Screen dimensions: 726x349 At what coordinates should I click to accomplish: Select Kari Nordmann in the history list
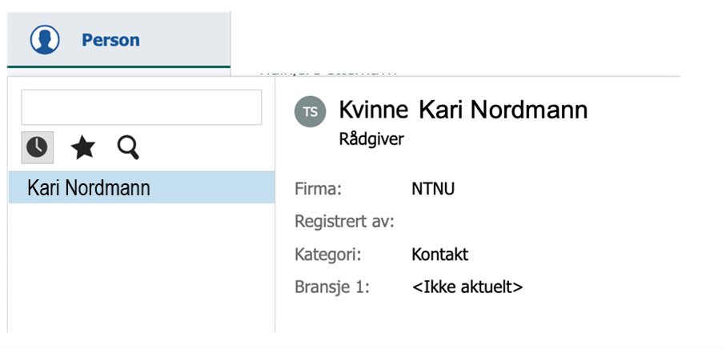(142, 187)
